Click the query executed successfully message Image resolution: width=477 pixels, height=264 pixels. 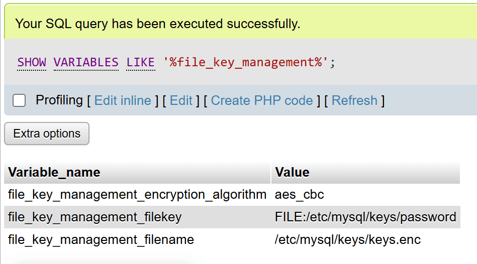pyautogui.click(x=158, y=24)
